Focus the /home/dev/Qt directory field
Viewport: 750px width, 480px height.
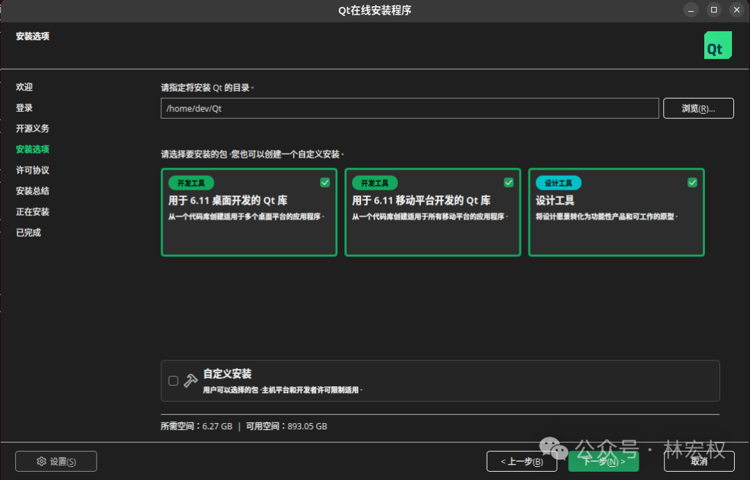tap(410, 108)
